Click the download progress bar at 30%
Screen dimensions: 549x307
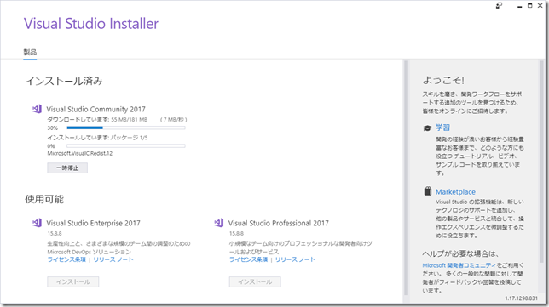click(126, 128)
